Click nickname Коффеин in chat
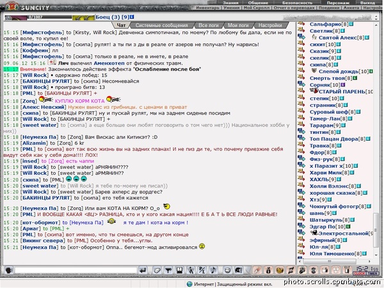The height and width of the screenshot is (288, 384). pos(36,51)
